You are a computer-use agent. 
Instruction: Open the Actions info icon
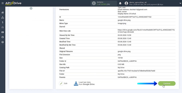pos(94,3)
